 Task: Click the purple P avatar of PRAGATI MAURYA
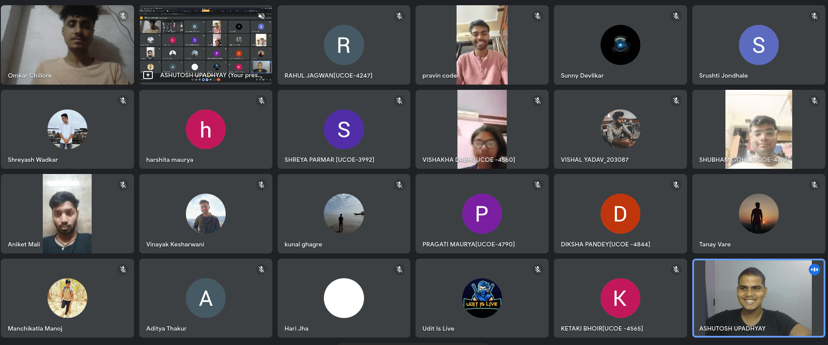(482, 214)
